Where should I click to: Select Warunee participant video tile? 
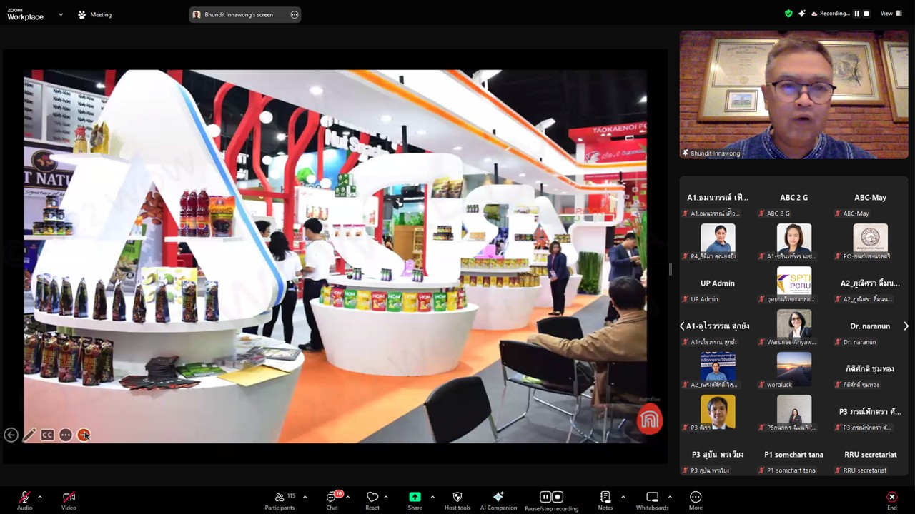(x=793, y=328)
